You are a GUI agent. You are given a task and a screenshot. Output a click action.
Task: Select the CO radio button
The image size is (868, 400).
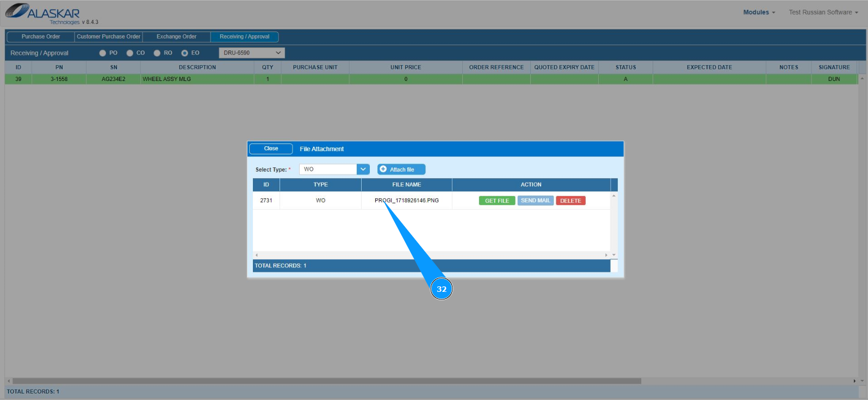129,53
